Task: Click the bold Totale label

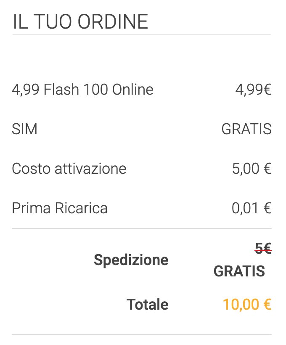Action: (x=148, y=304)
